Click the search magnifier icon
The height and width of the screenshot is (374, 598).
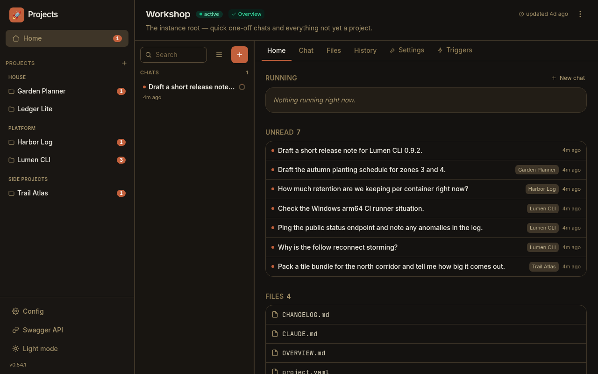pos(149,55)
